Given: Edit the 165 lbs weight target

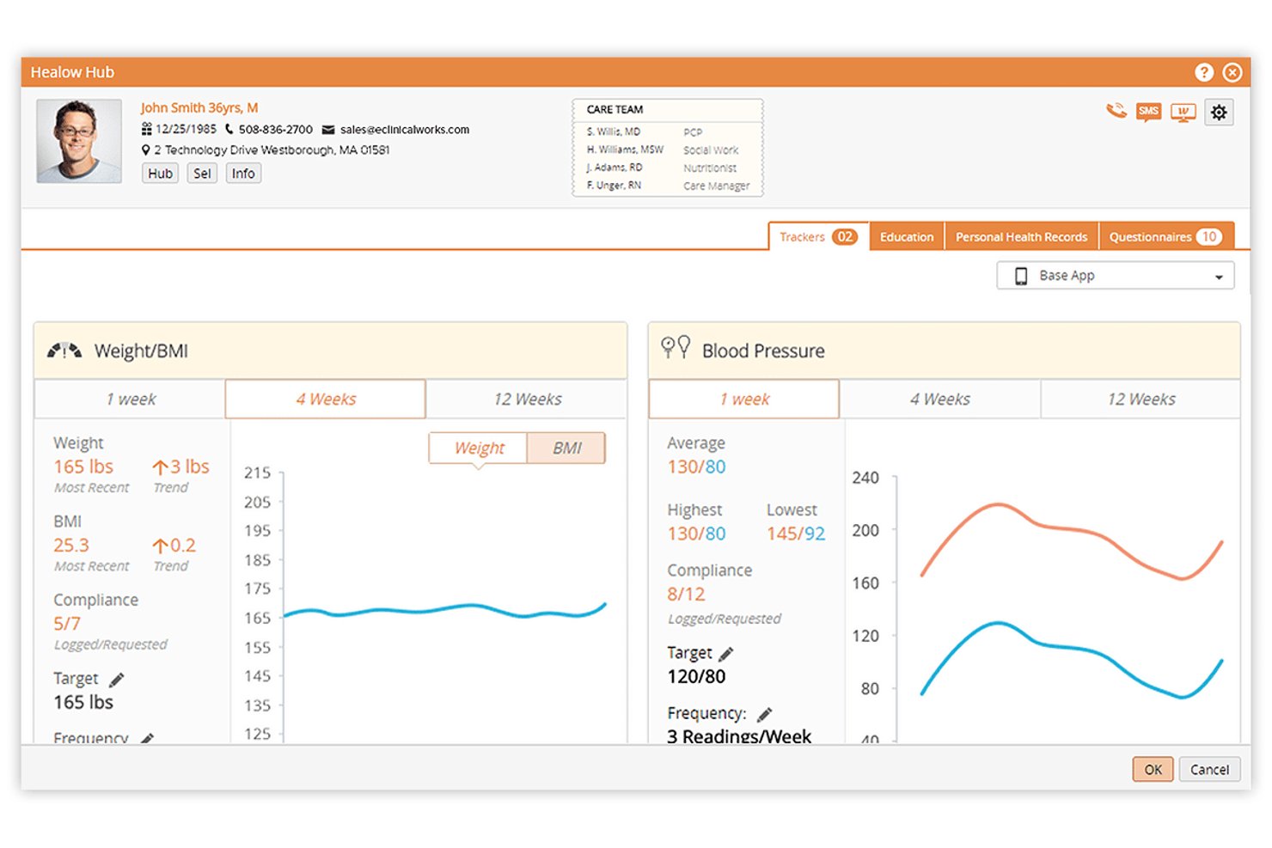Looking at the screenshot, I should tap(117, 680).
